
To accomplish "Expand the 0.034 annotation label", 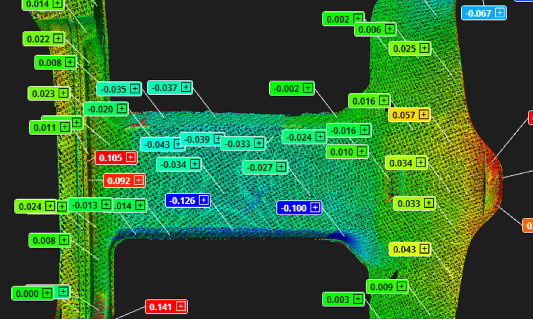I will 421,162.
